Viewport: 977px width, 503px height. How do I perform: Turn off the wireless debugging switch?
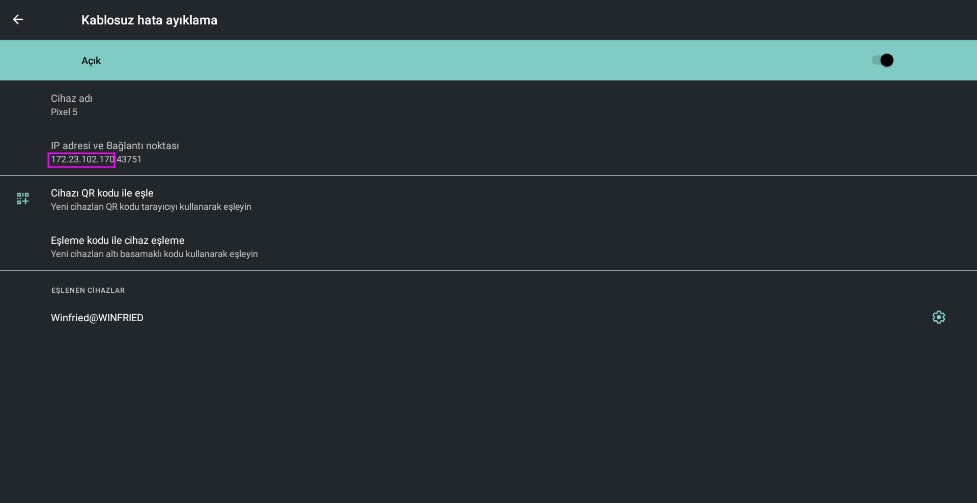883,61
